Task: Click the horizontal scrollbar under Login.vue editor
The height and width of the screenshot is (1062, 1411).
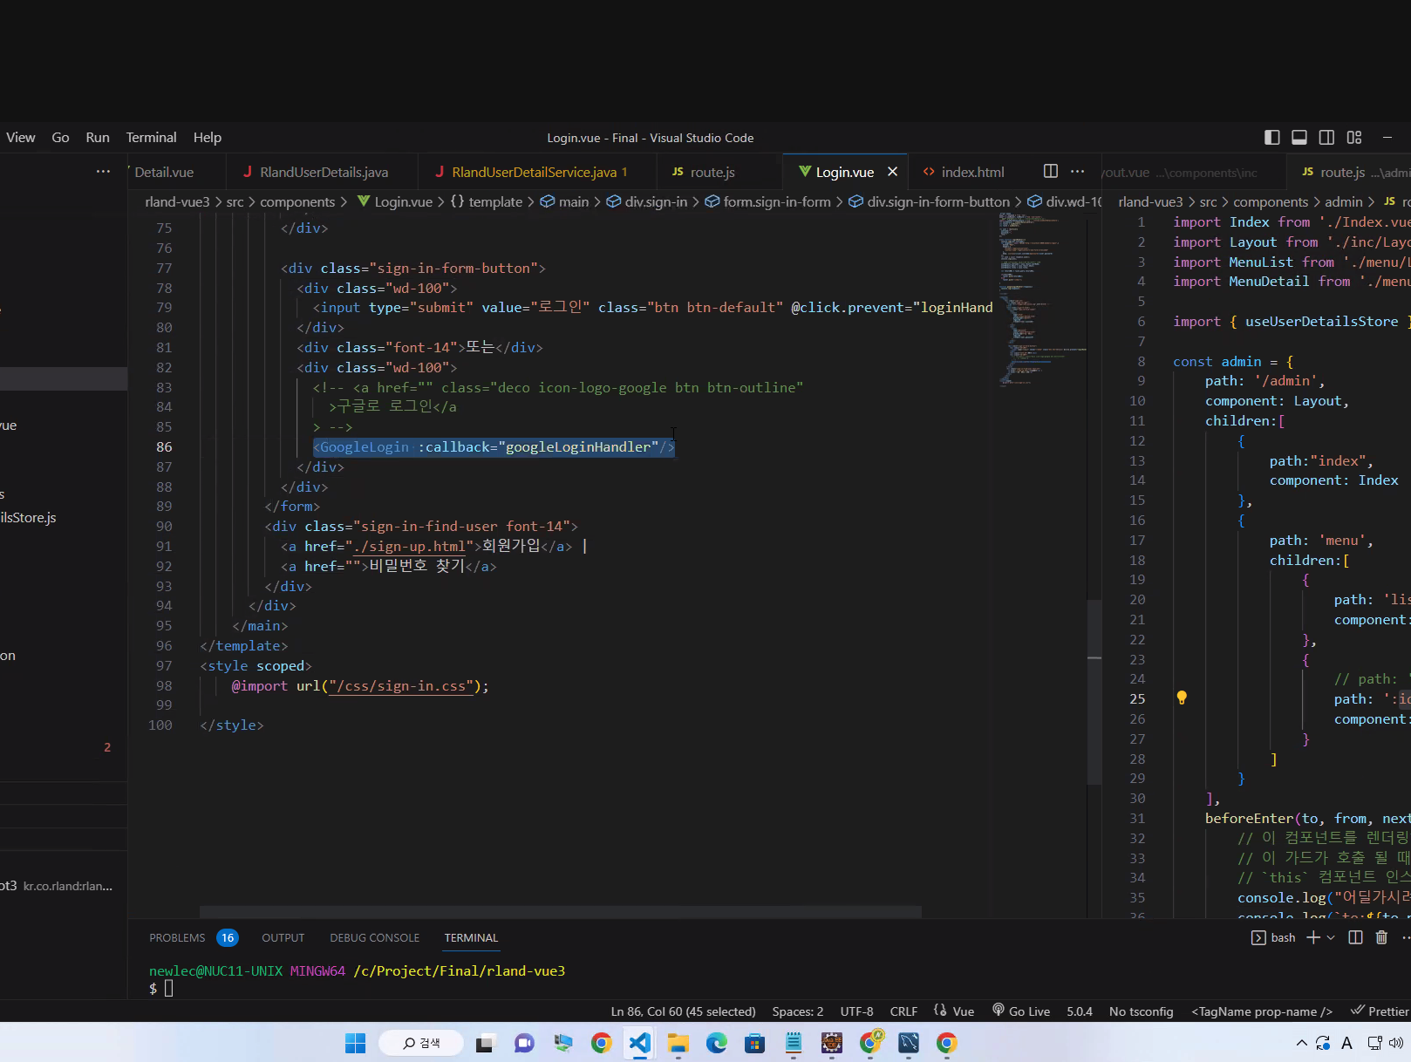Action: pyautogui.click(x=561, y=911)
